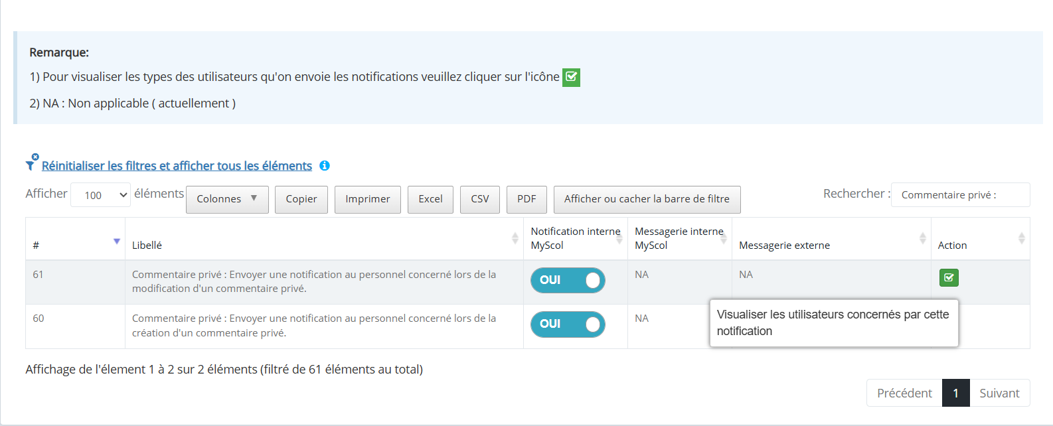Toggle OUI switch for row 60 notification
Image resolution: width=1053 pixels, height=426 pixels.
(x=568, y=324)
